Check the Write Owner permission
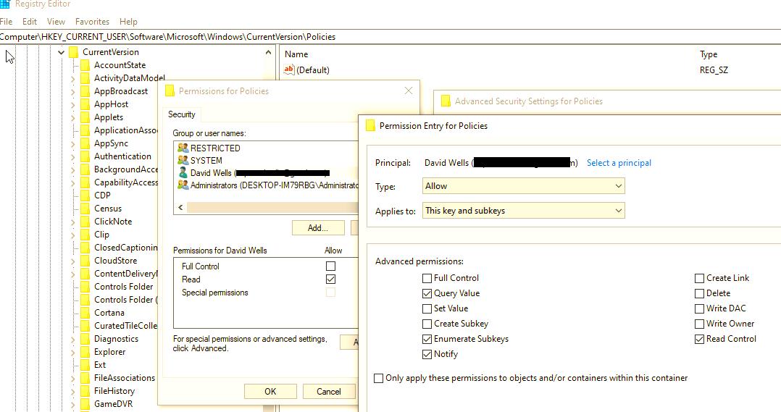The height and width of the screenshot is (412, 781). 699,324
